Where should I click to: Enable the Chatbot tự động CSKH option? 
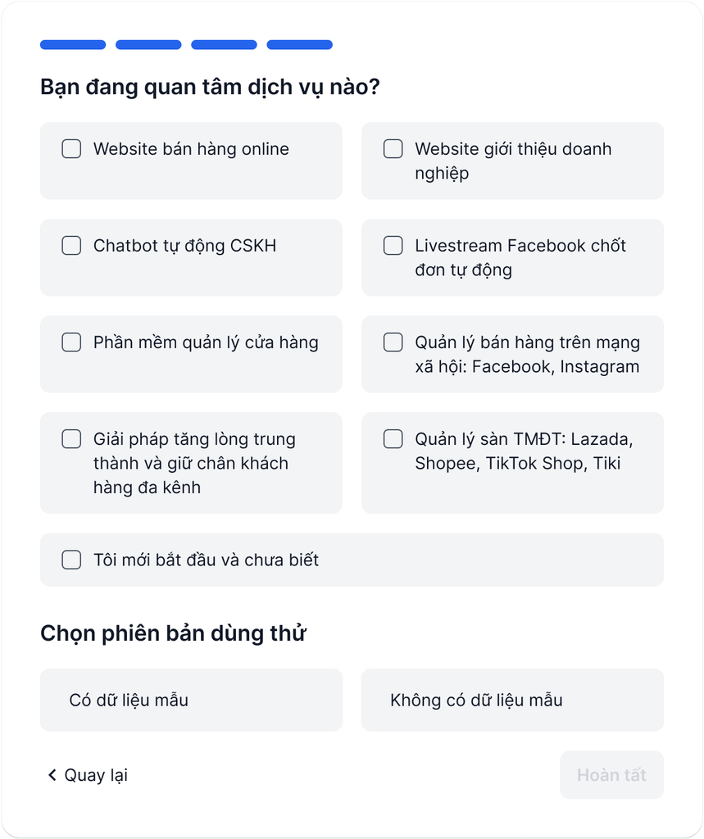(x=72, y=246)
